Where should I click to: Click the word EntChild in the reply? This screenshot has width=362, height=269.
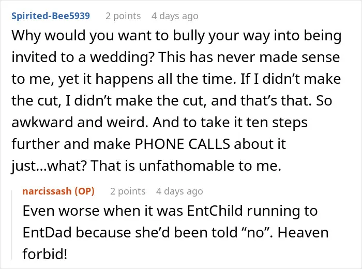[215, 211]
